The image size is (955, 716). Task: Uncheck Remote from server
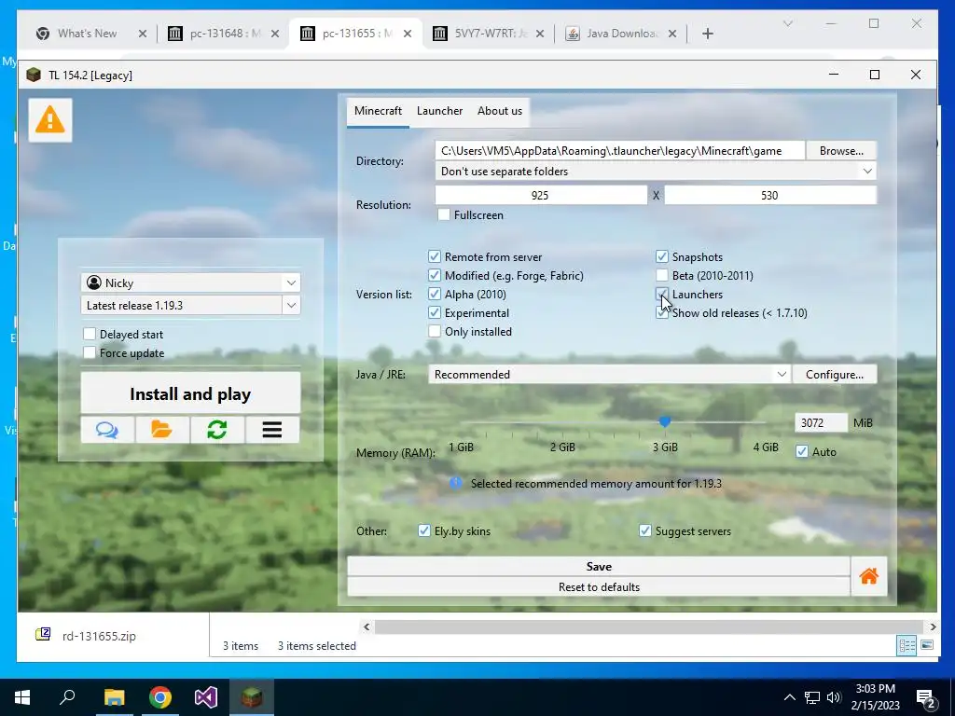[x=435, y=257]
